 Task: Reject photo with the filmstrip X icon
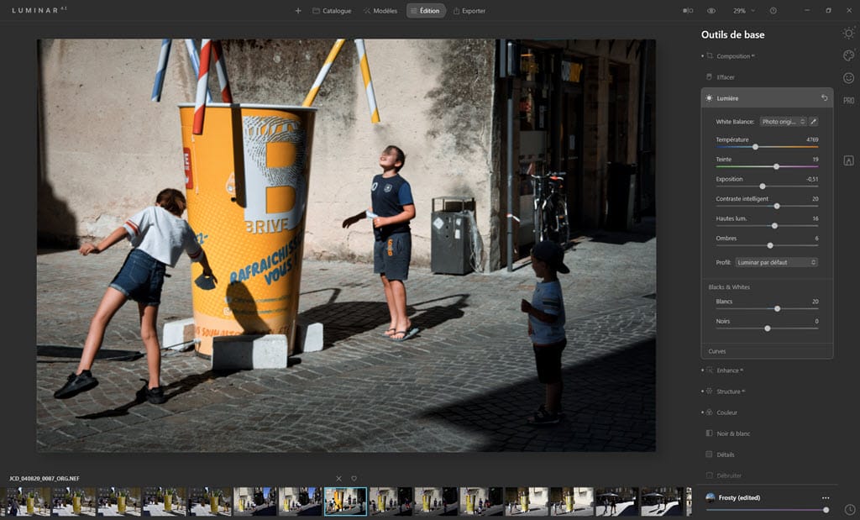click(x=339, y=479)
